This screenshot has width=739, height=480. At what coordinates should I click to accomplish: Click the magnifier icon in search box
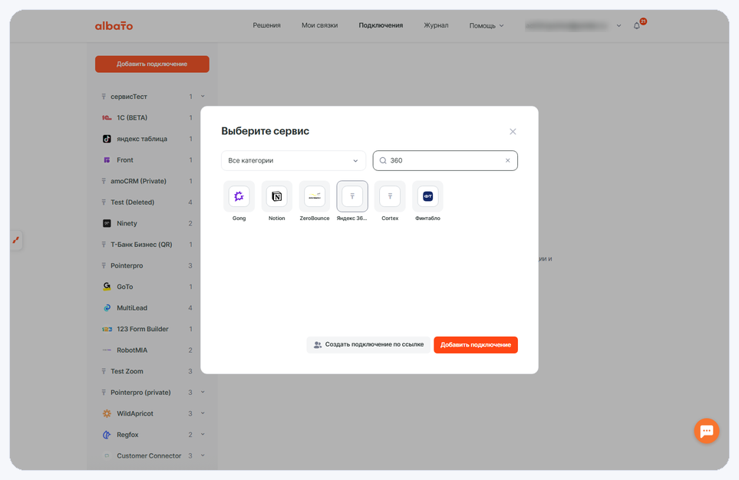click(x=383, y=160)
